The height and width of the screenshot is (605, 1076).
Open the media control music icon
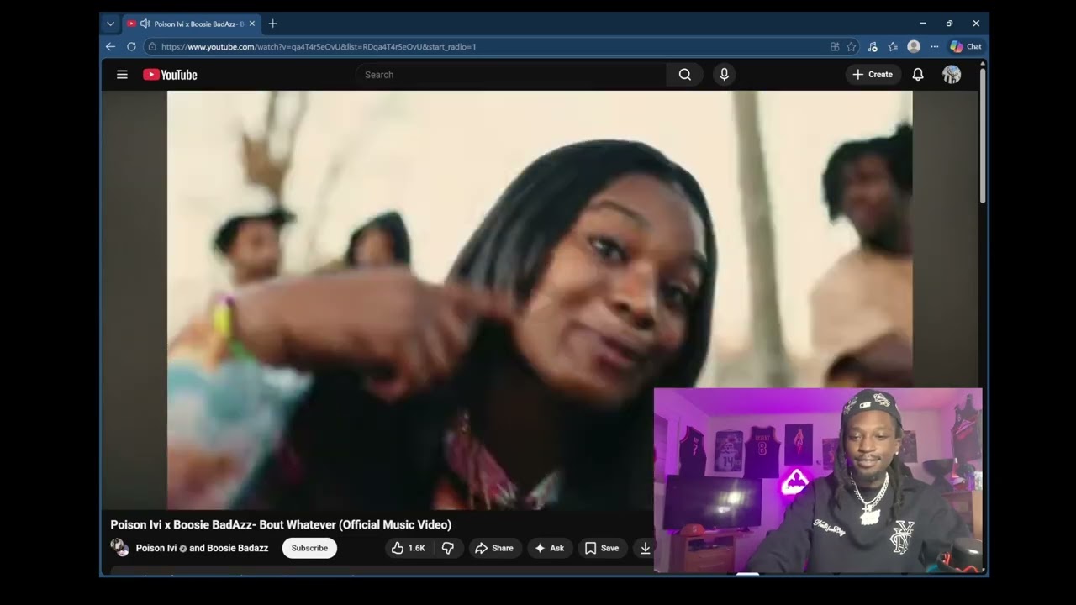[873, 47]
